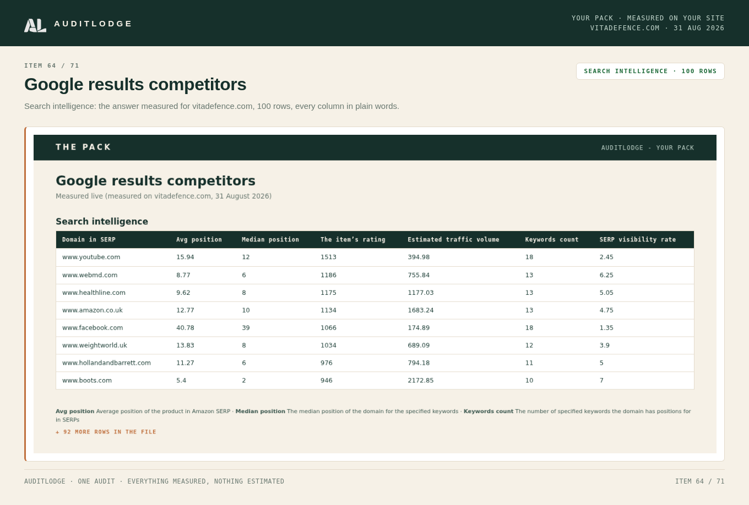749x505 pixels.
Task: Click the '+ 92 more rows in the file' link
Action: pos(106,432)
